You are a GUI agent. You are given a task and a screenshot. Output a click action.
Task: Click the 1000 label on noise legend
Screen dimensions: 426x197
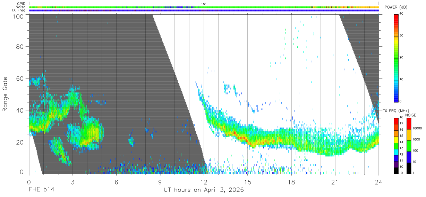(416, 139)
